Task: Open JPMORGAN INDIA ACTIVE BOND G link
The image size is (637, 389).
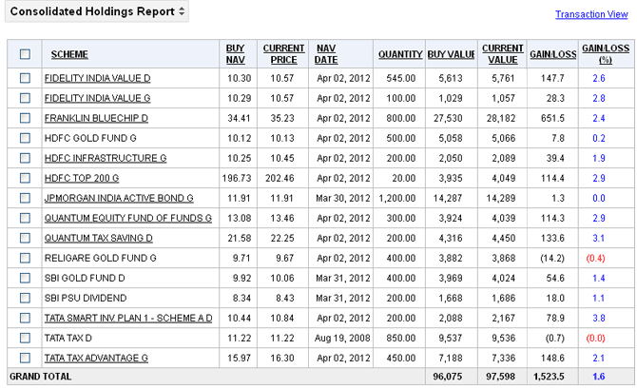Action: (x=119, y=198)
